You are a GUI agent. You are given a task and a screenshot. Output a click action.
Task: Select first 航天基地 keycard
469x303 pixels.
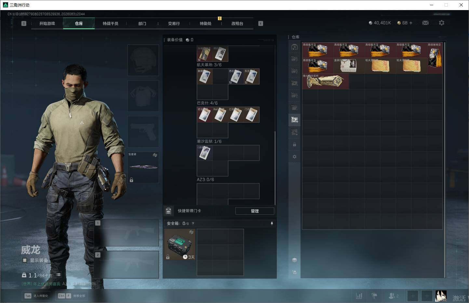tap(205, 76)
